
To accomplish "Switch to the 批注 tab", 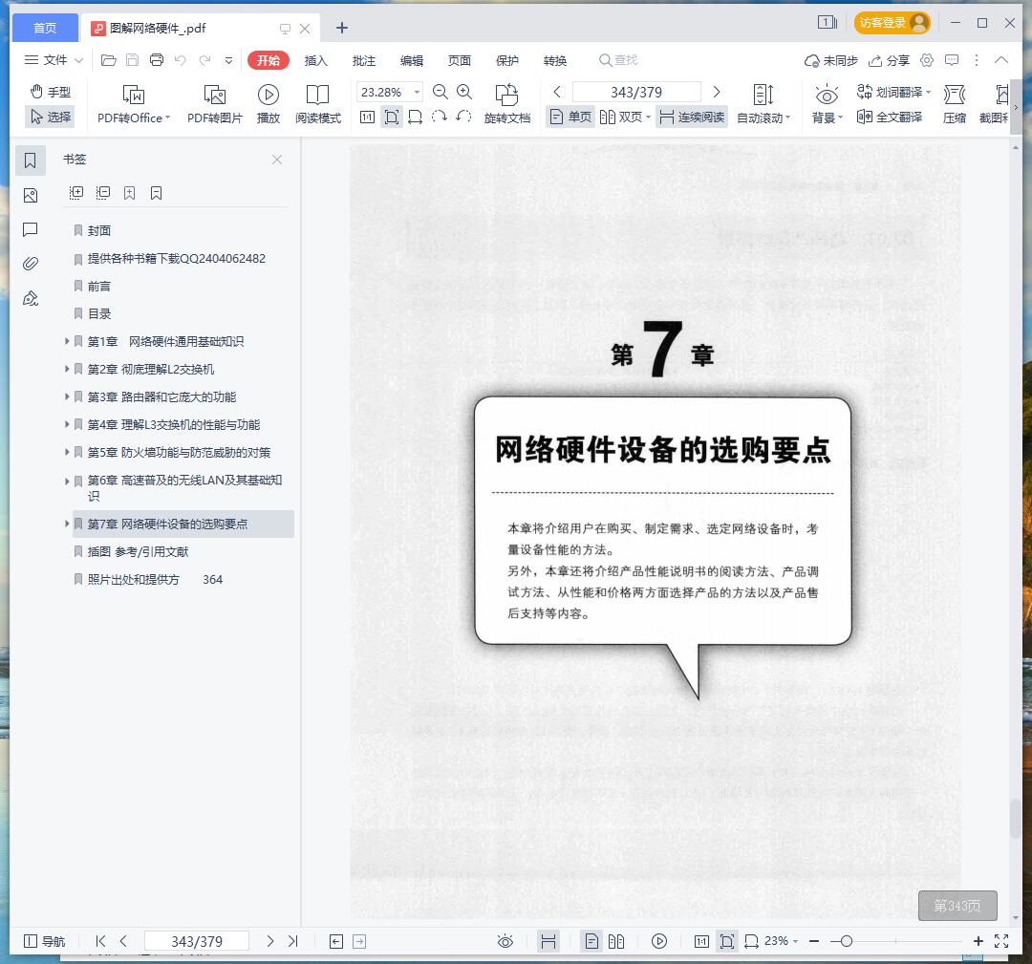I will [364, 60].
